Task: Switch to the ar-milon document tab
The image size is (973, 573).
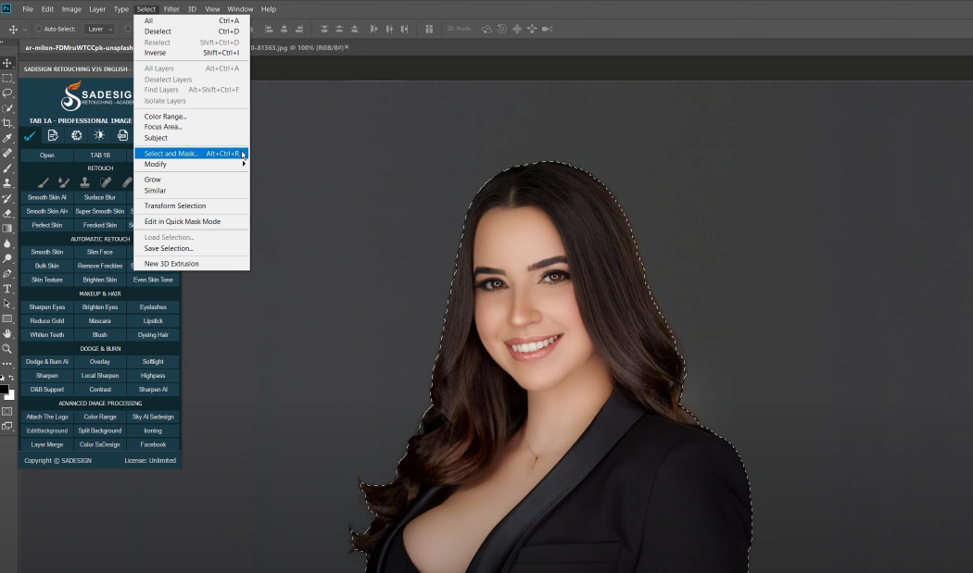Action: (x=78, y=48)
